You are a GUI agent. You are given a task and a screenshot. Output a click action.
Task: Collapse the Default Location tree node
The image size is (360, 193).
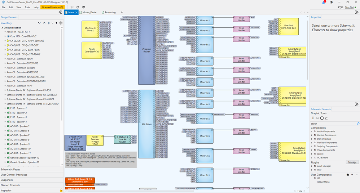[x=2, y=27]
